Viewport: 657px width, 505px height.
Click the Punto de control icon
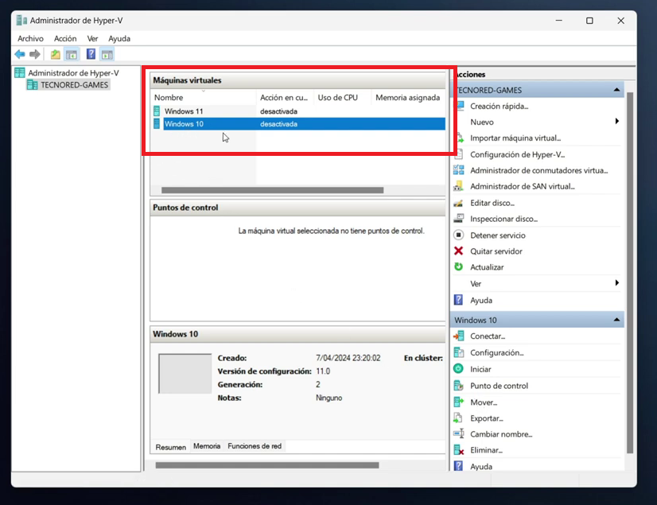(459, 386)
